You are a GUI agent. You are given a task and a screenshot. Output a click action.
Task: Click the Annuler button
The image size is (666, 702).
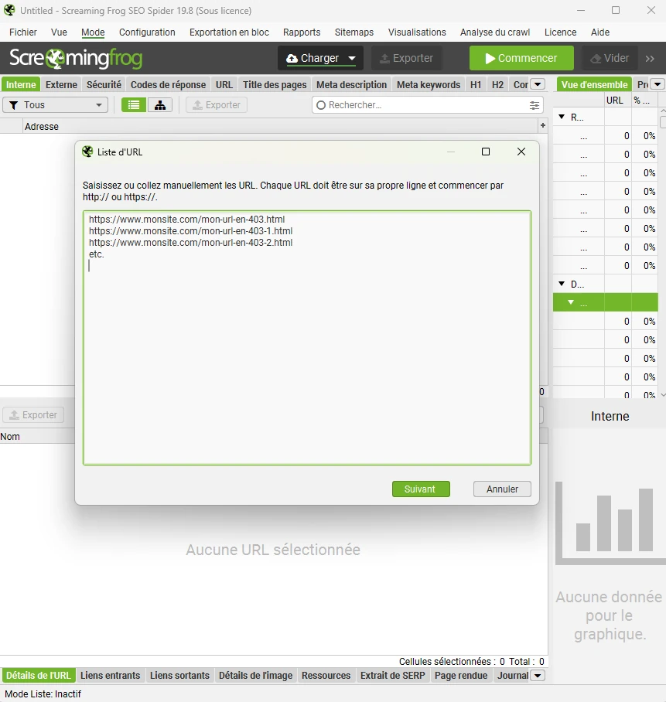click(x=502, y=489)
